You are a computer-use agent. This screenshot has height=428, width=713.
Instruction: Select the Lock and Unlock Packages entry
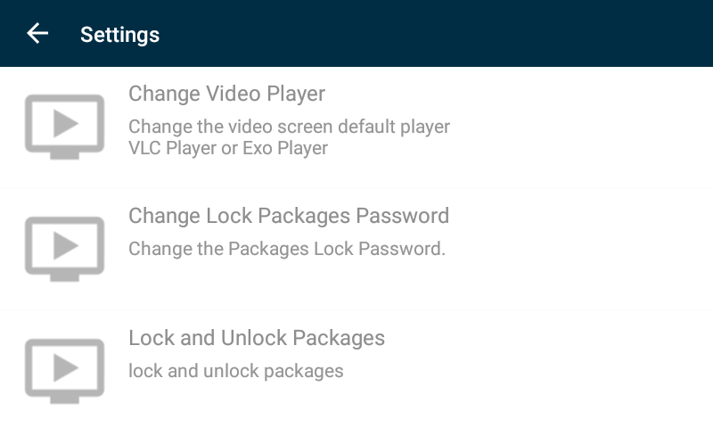(256, 339)
